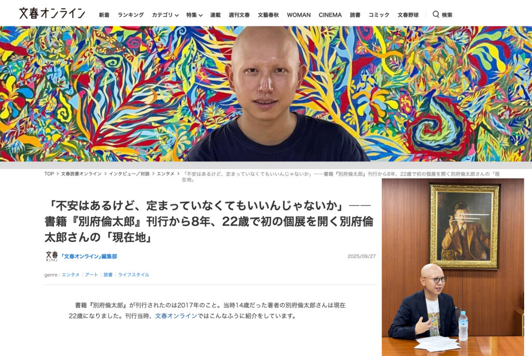Open search via the magnifier icon
Image resolution: width=532 pixels, height=356 pixels.
tap(436, 14)
